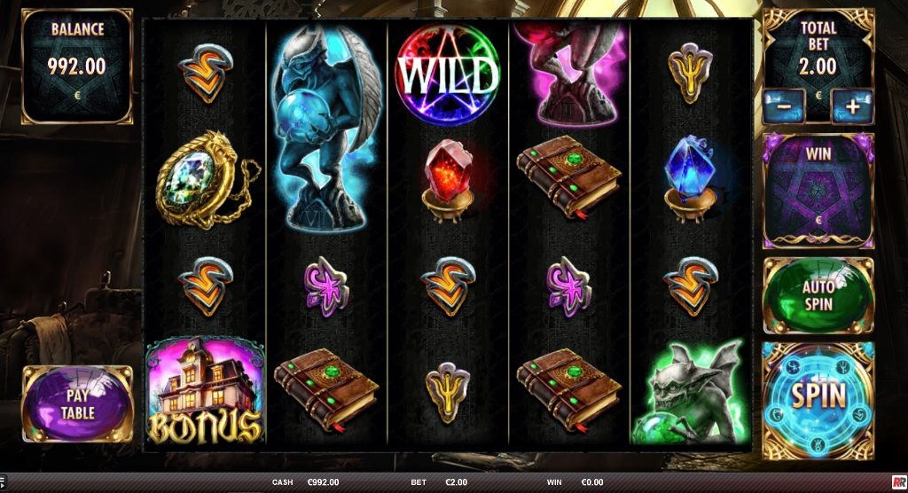
Task: Select the blue gargoyle holding an orb
Action: tap(326, 128)
